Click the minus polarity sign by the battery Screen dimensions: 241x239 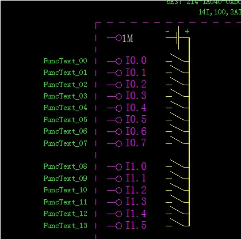tap(167, 31)
